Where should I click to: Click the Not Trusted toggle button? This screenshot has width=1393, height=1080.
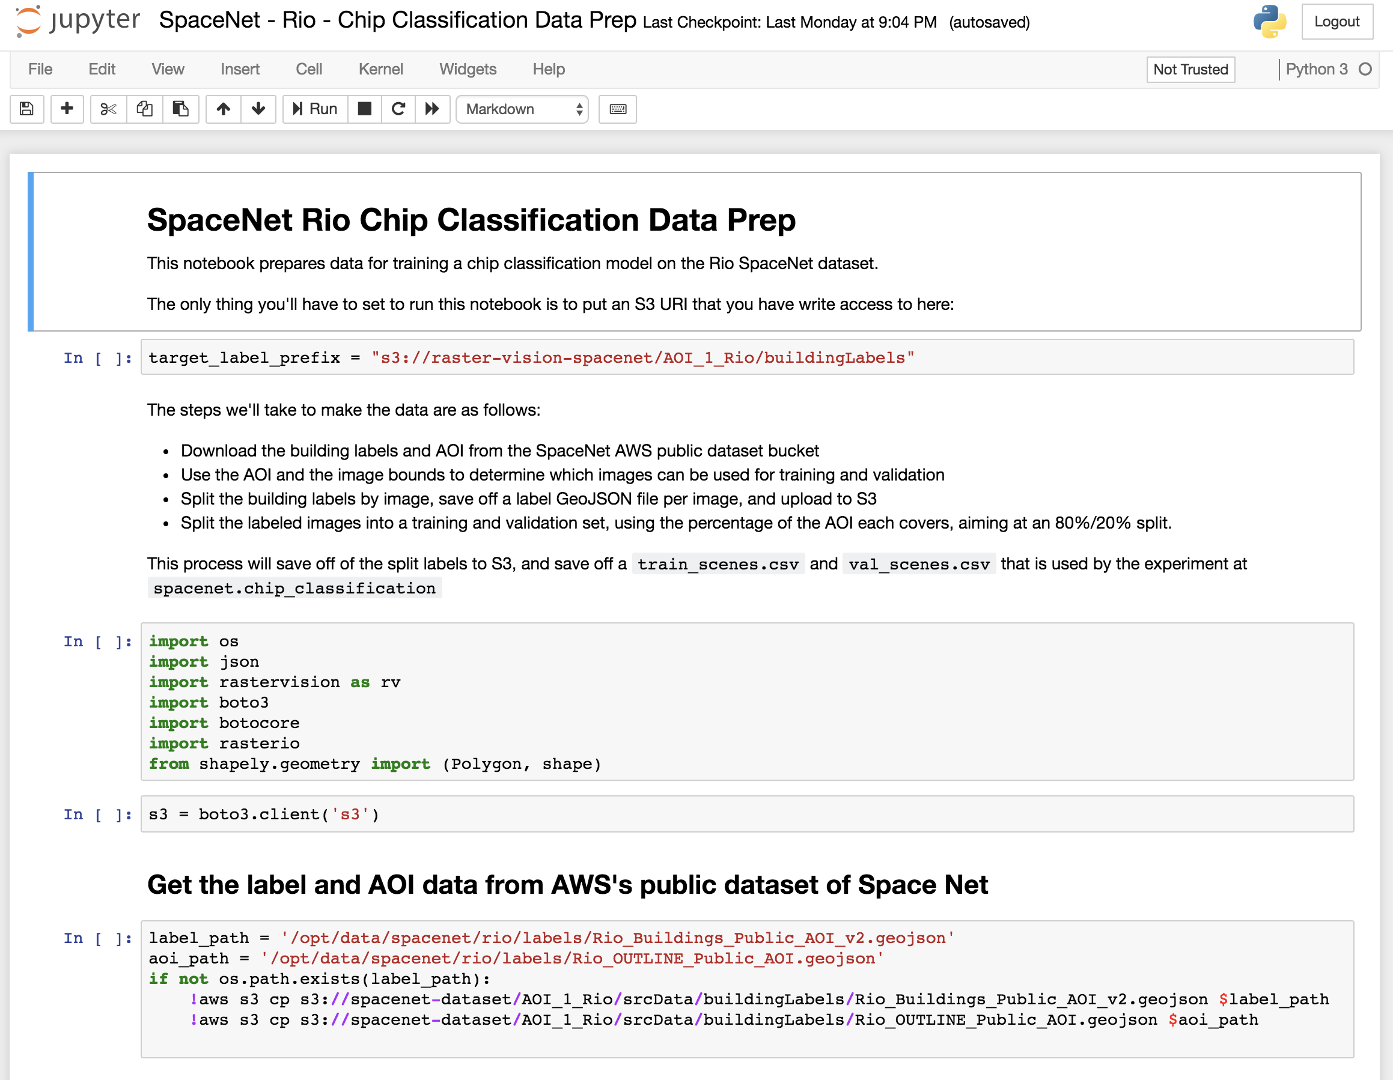coord(1190,70)
